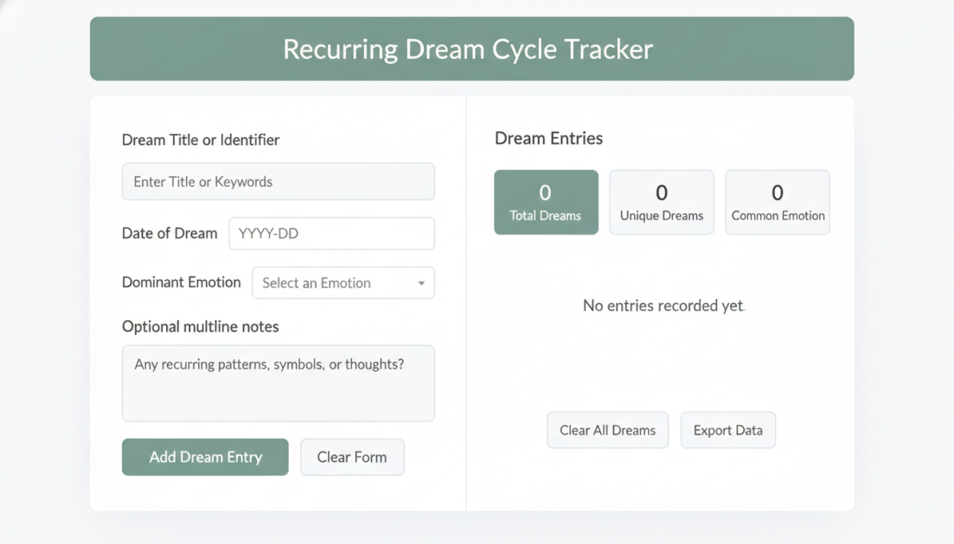
Task: Click the Add Dream Entry button
Action: (x=204, y=457)
